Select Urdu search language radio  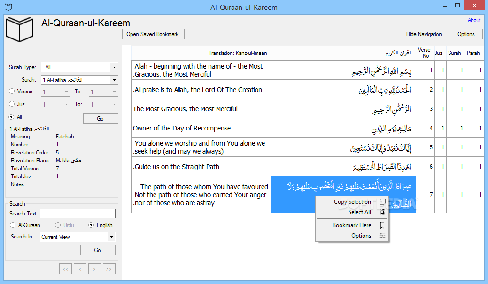[x=58, y=225]
